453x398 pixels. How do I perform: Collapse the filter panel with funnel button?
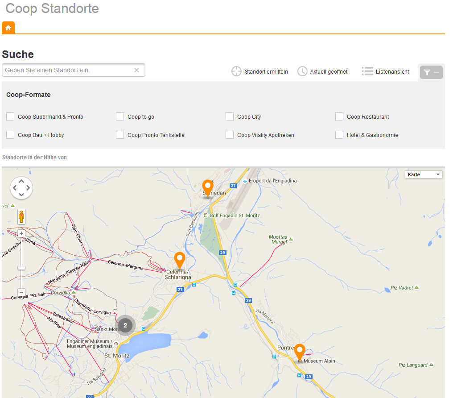(431, 72)
